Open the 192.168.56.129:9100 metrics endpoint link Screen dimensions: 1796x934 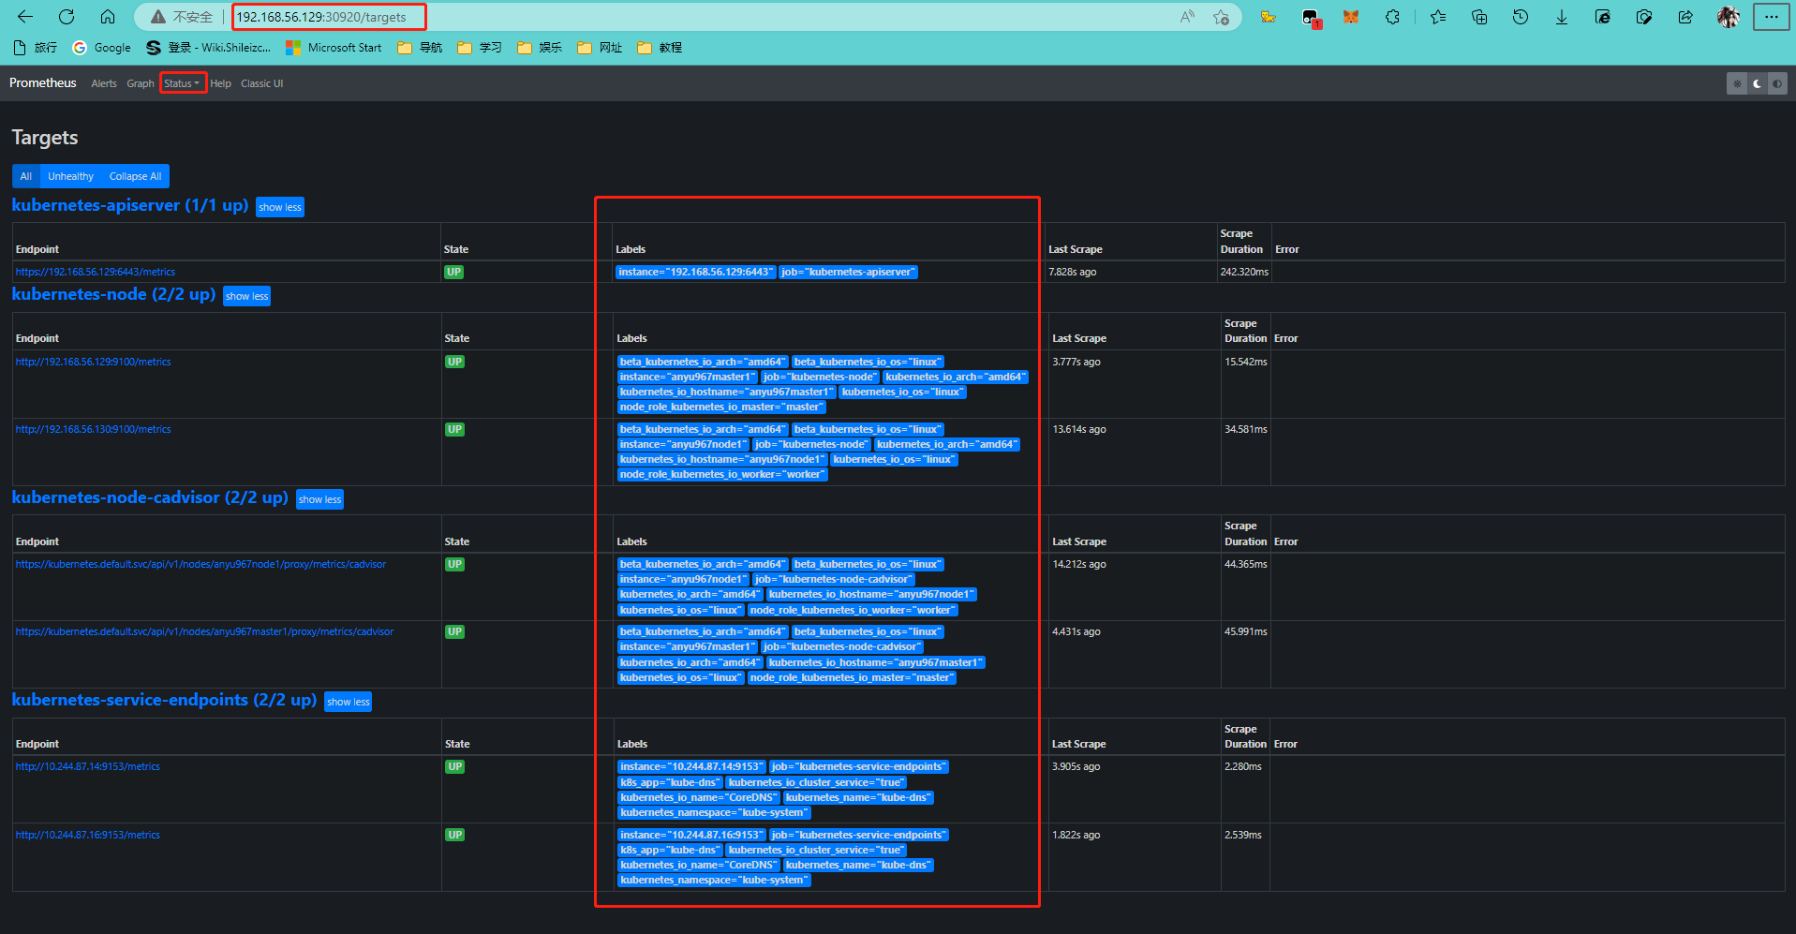94,362
